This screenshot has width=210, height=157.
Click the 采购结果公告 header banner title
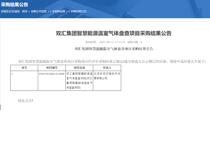coord(15,4)
